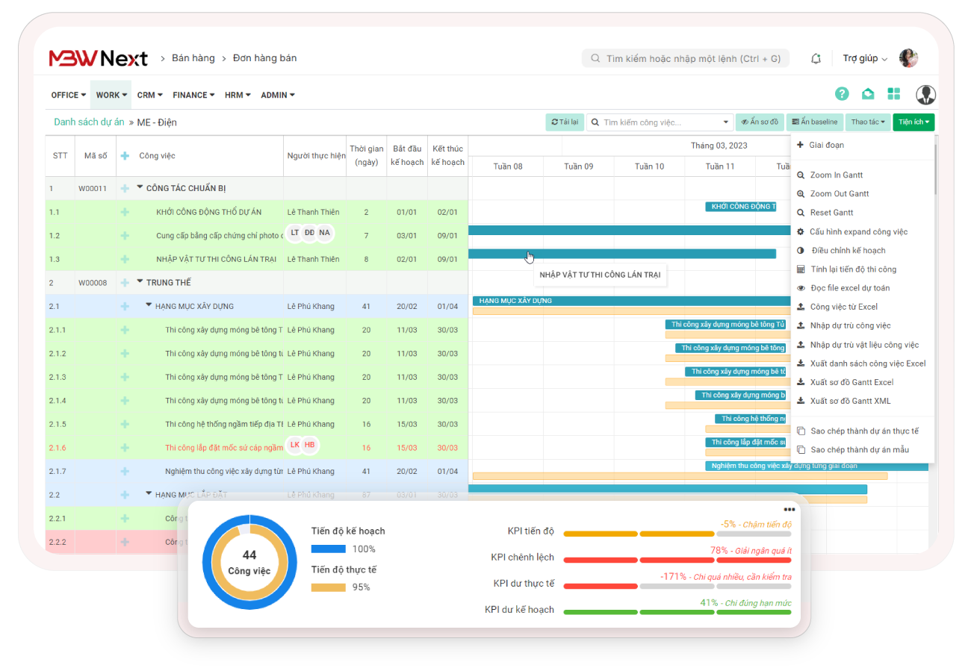Open the Thao tác dropdown
Image resolution: width=971 pixels, height=668 pixels.
click(x=867, y=122)
